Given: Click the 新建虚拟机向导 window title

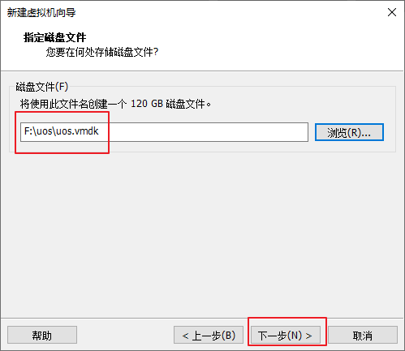Looking at the screenshot, I should [41, 12].
